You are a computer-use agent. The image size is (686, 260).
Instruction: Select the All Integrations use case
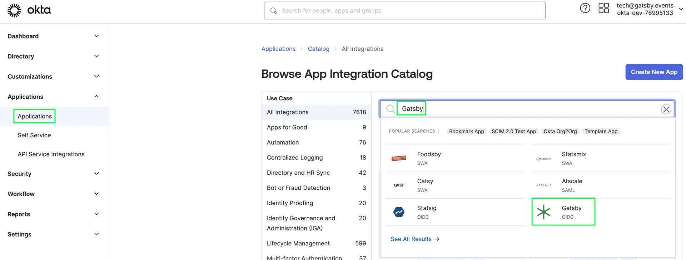(317, 112)
